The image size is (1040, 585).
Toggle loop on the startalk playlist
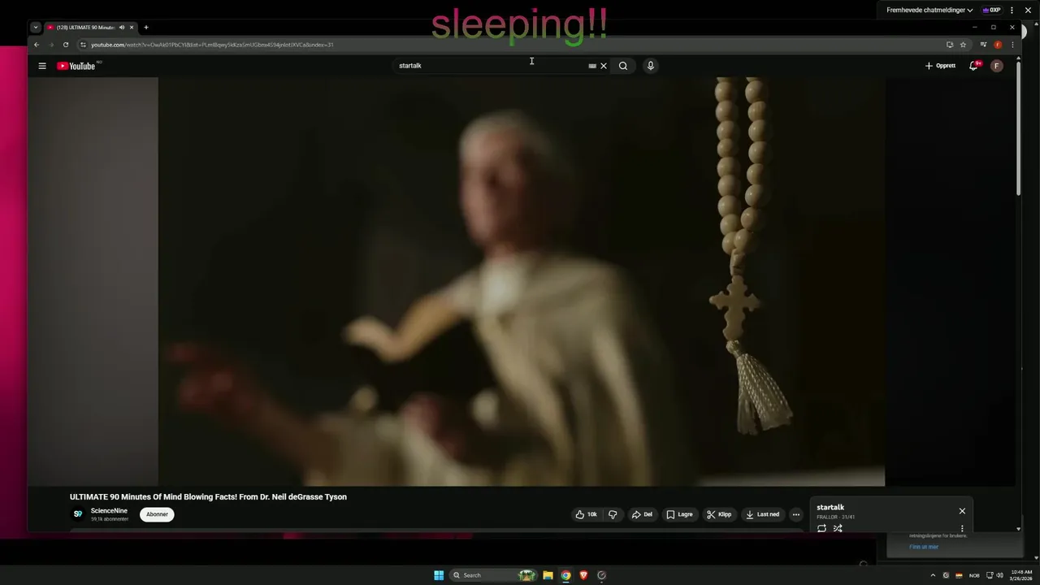[821, 528]
